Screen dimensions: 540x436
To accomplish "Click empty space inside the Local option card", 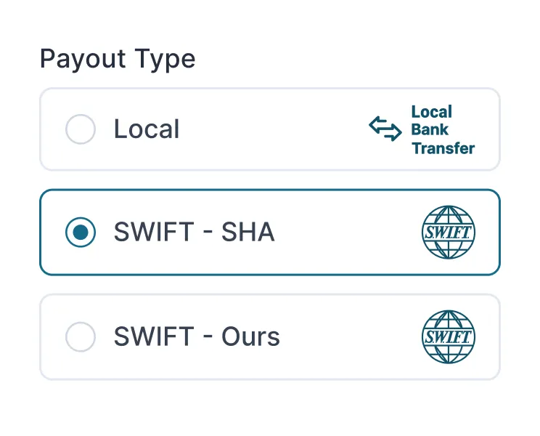I will click(x=276, y=130).
